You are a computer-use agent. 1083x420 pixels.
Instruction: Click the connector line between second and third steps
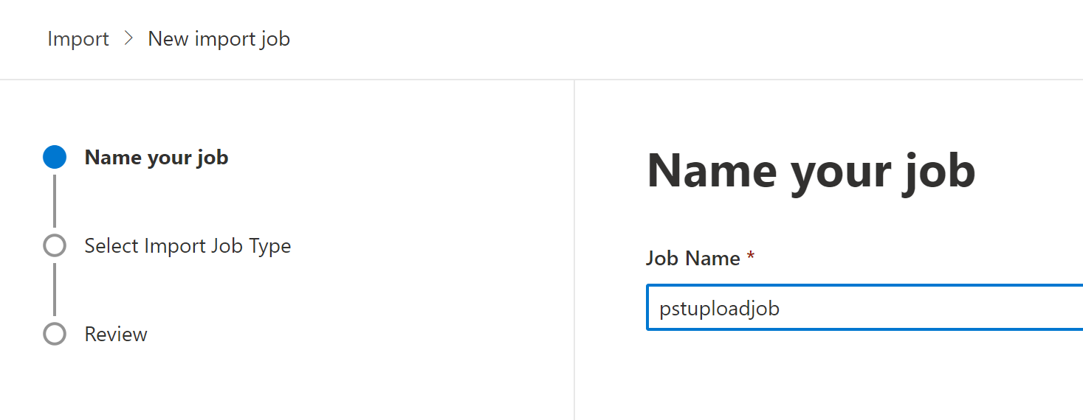[55, 289]
